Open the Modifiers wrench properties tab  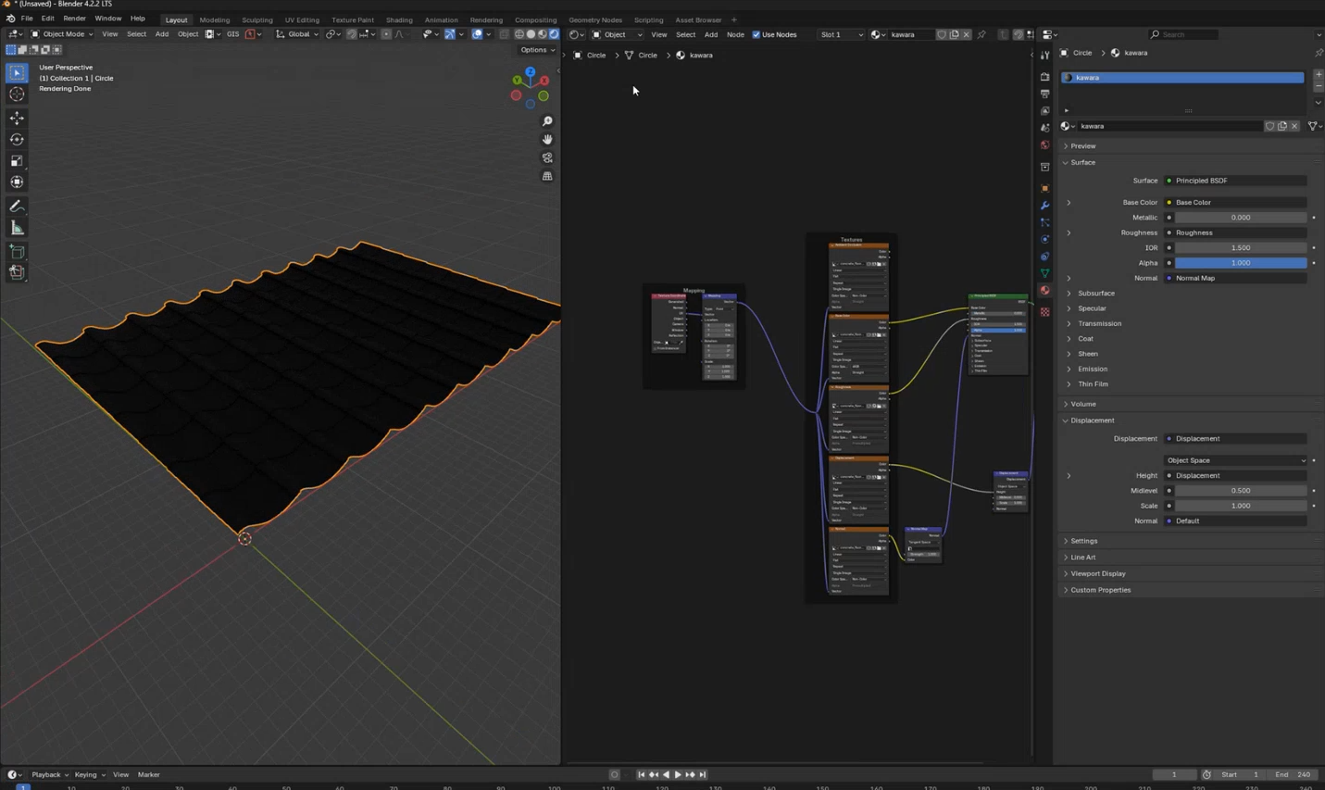pyautogui.click(x=1044, y=206)
